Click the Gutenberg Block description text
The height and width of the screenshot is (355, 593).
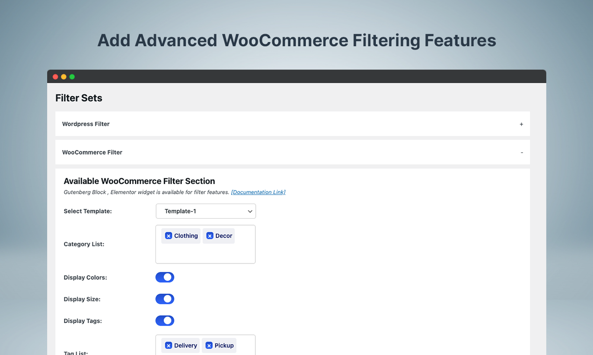tap(146, 192)
